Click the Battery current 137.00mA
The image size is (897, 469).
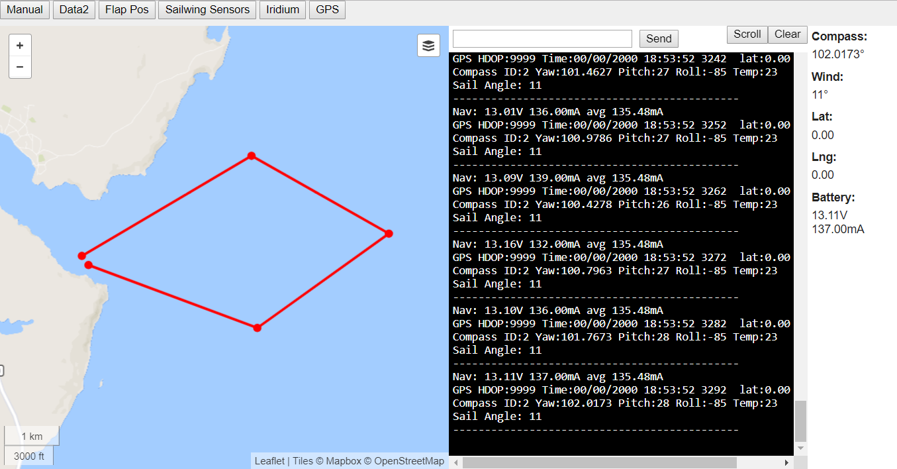click(838, 229)
